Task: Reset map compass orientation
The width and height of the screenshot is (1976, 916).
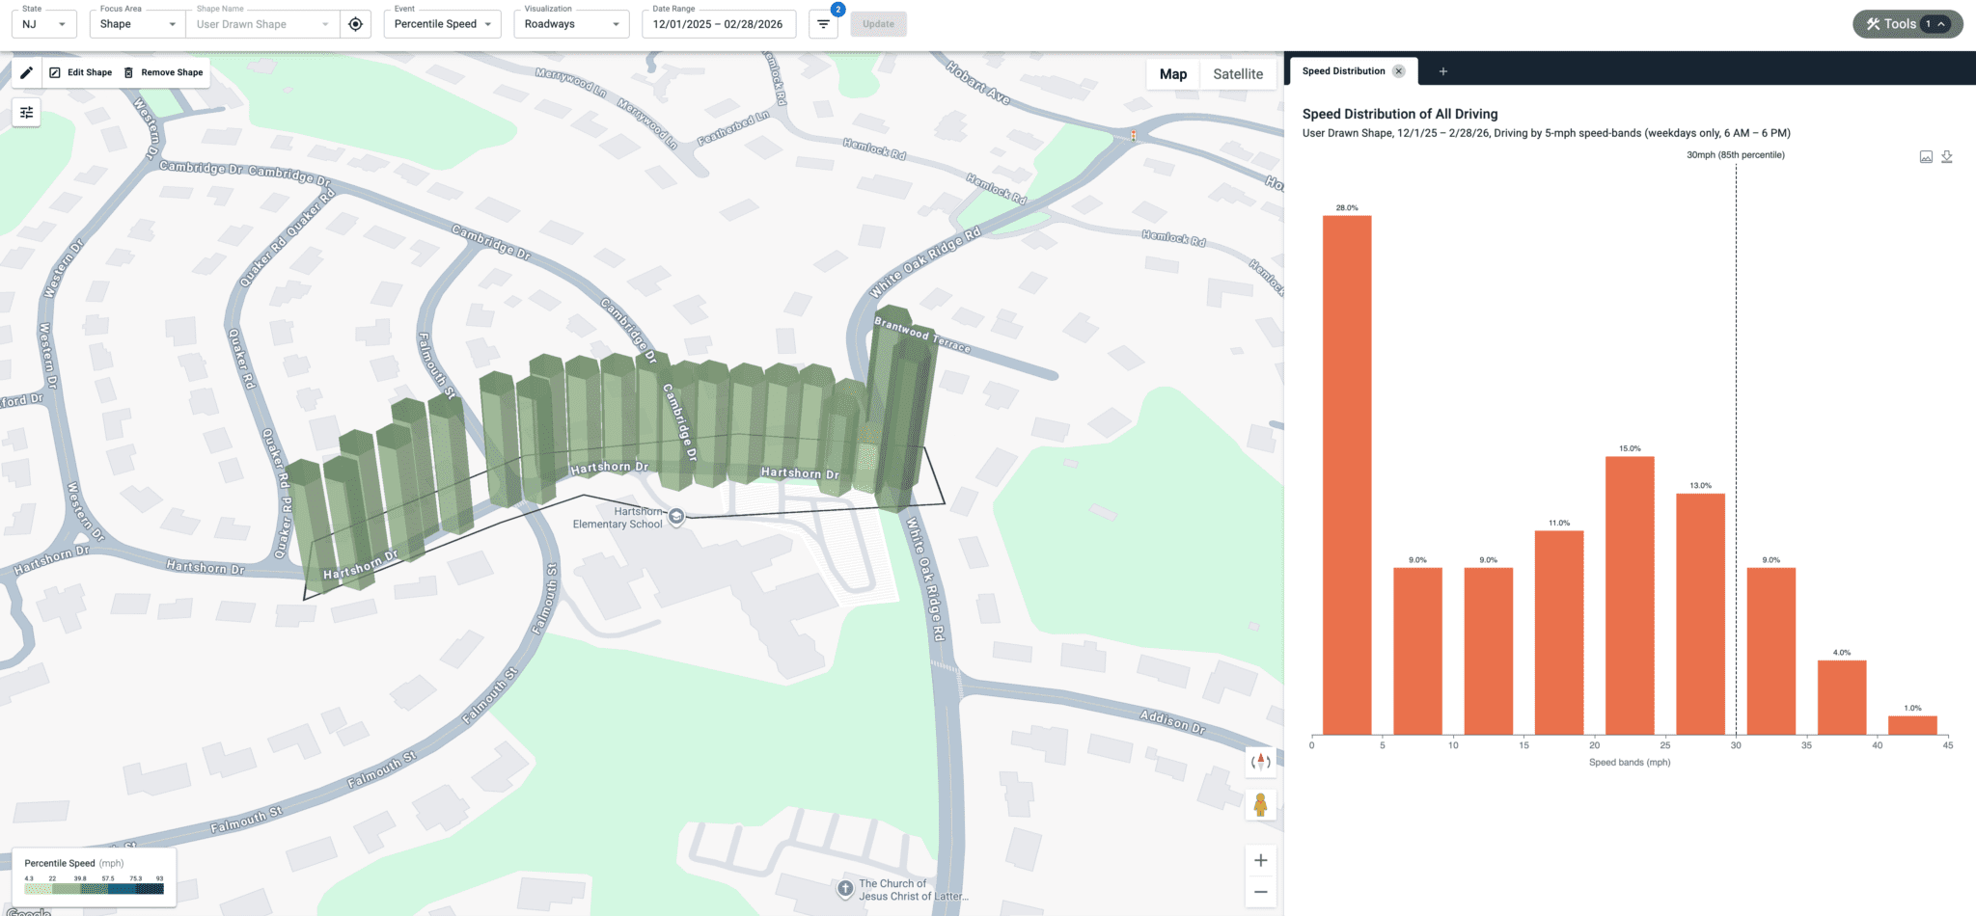Action: point(1260,762)
